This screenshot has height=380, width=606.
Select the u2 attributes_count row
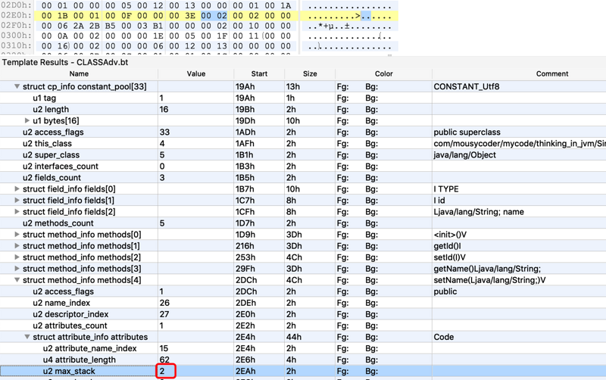(x=303, y=325)
